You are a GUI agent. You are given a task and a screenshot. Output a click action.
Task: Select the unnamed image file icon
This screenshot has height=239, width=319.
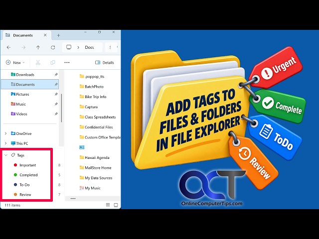pyautogui.click(x=82, y=147)
